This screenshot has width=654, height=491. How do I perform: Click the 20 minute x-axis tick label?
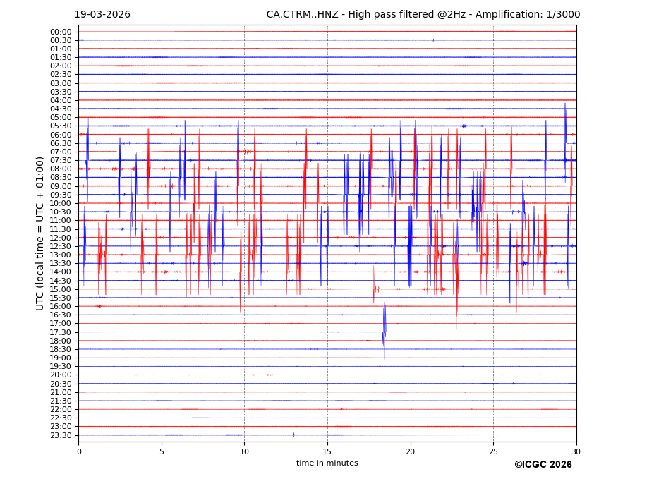(x=410, y=451)
